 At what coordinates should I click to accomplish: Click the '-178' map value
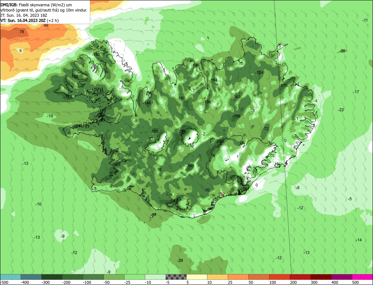tap(68, 97)
